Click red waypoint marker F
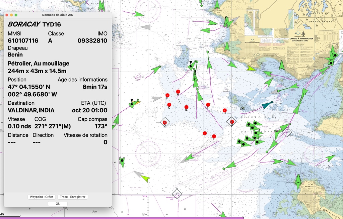The height and width of the screenshot is (219, 343). pos(214,136)
